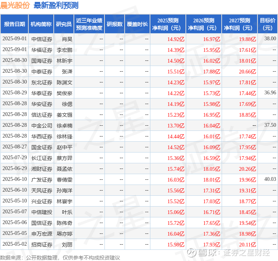This screenshot has height=261, width=278.
Task: Select the 华西证券 institution cell
Action: tap(42, 136)
